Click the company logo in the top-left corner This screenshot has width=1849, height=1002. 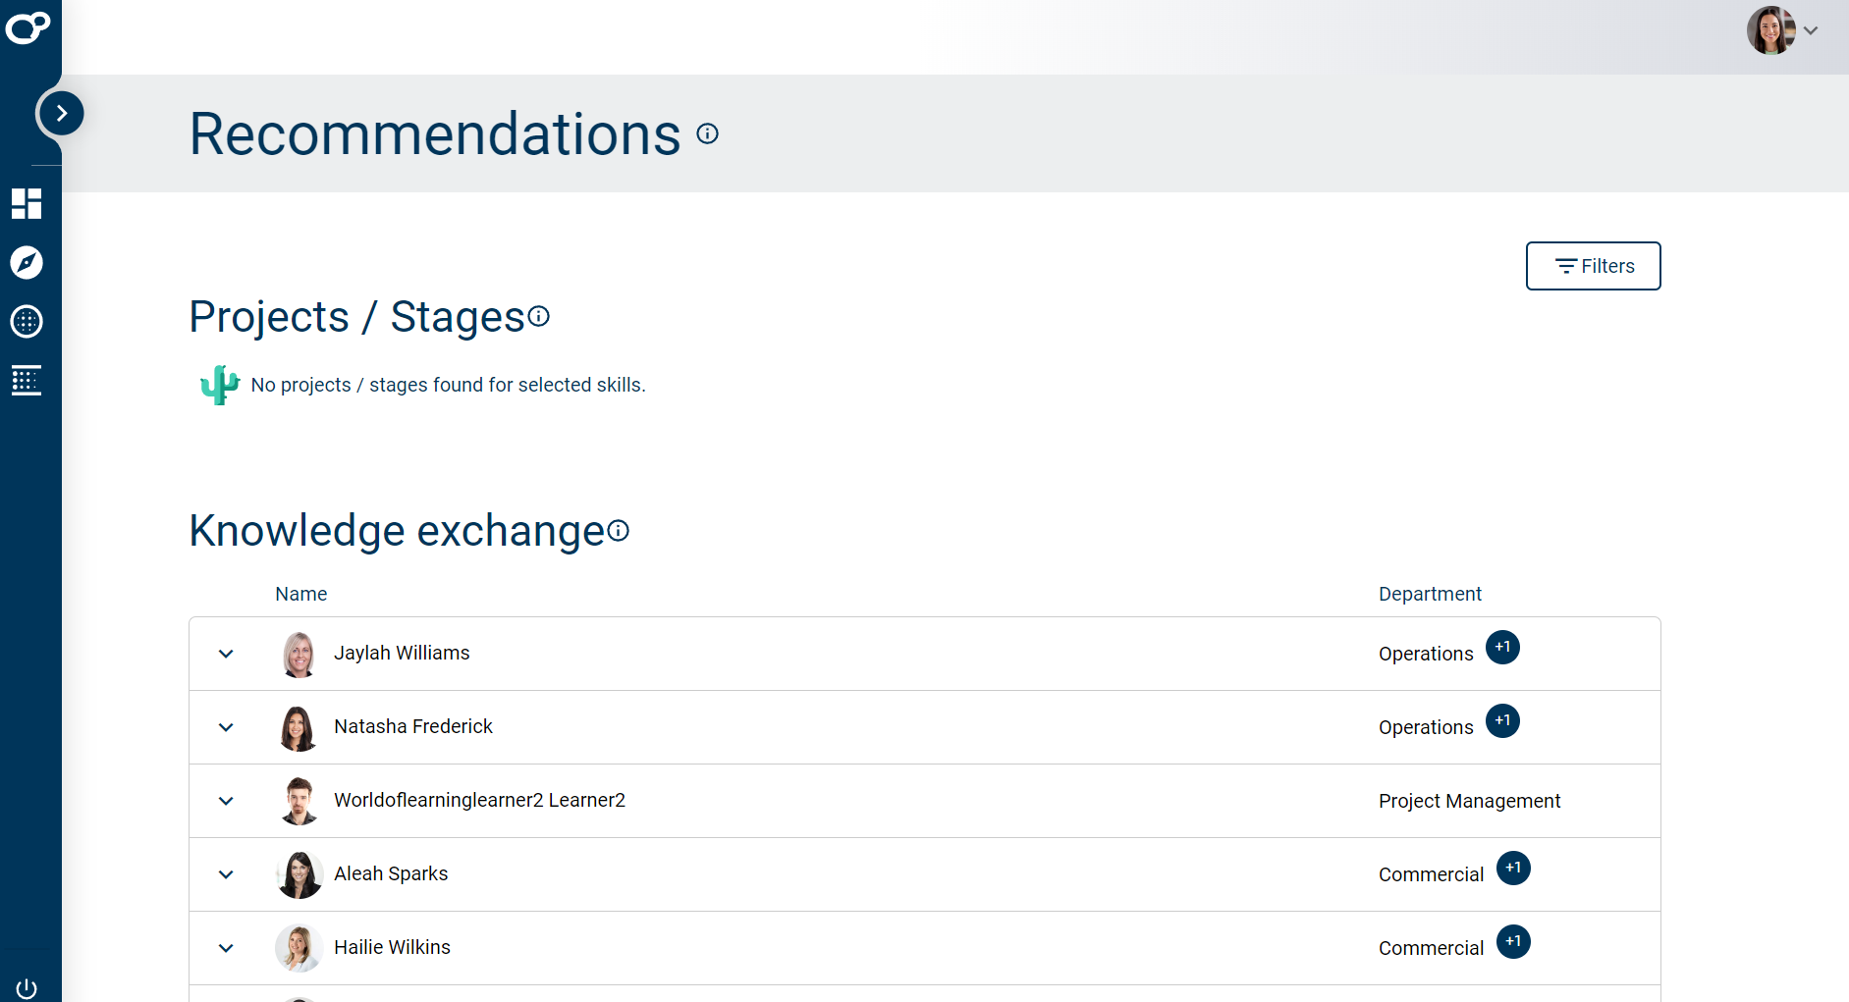pyautogui.click(x=28, y=28)
